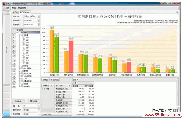182x119 pixels.
Task: Uncheck the 人力资源部 checkbox
Action: click(22, 76)
